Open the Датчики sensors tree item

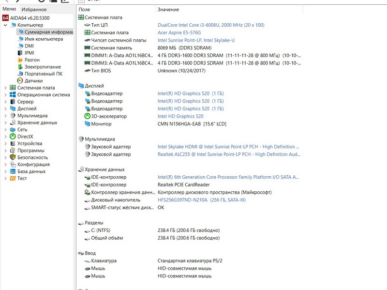33,81
